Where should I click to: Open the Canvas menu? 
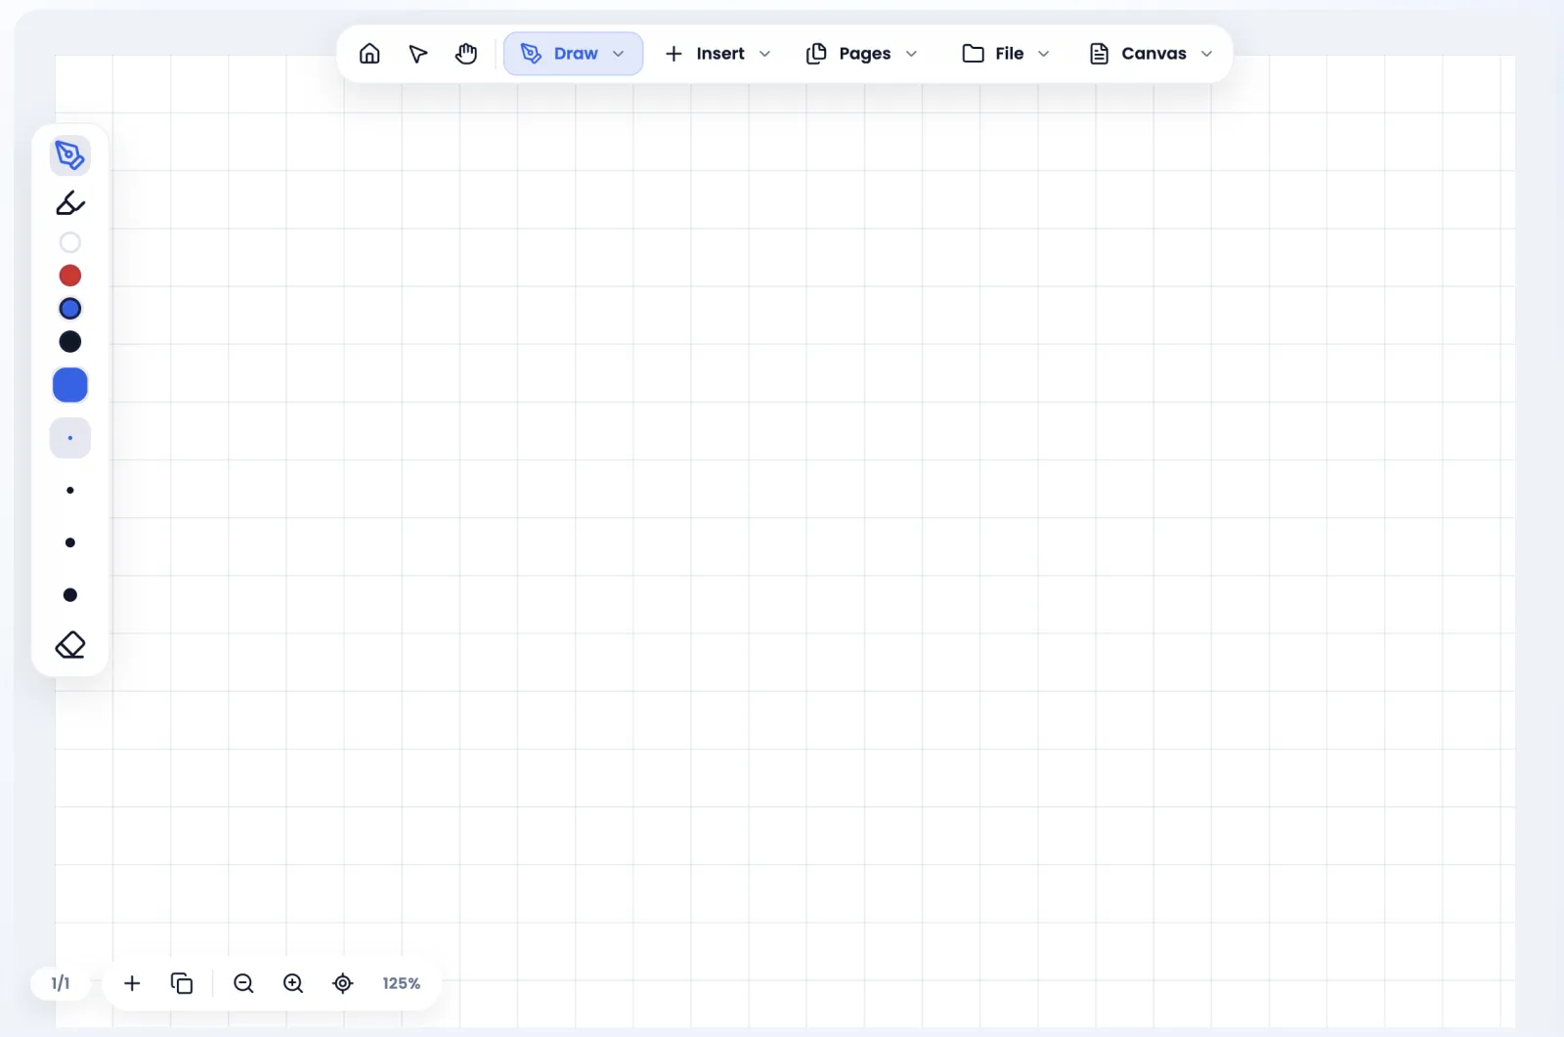click(x=1151, y=54)
